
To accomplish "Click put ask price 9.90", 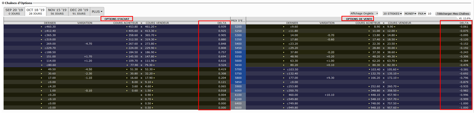I will point(390,27).
